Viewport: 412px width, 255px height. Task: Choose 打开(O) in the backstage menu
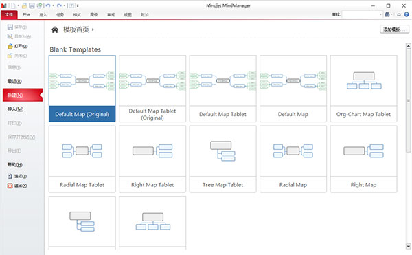click(x=17, y=46)
